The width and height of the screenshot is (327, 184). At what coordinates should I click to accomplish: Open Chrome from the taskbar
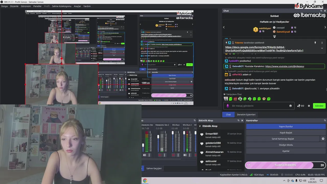pos(145,181)
